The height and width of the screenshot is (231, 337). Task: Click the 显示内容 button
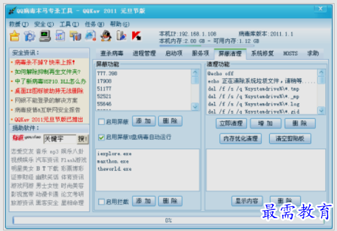point(247,201)
